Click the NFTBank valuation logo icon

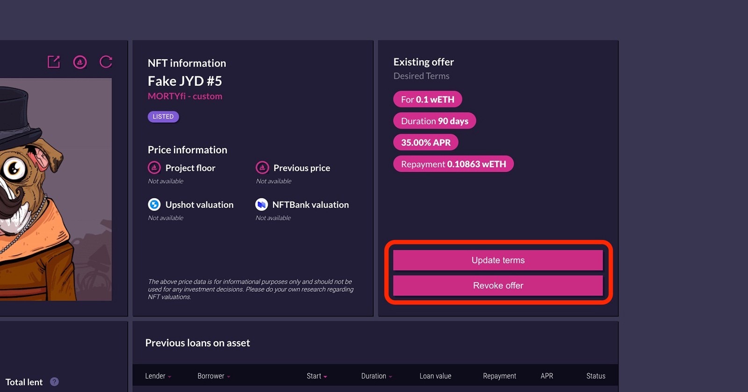click(262, 204)
